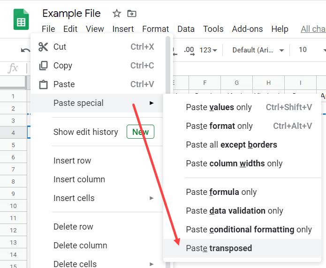Click the Example File title
This screenshot has width=326, height=268.
coord(71,14)
